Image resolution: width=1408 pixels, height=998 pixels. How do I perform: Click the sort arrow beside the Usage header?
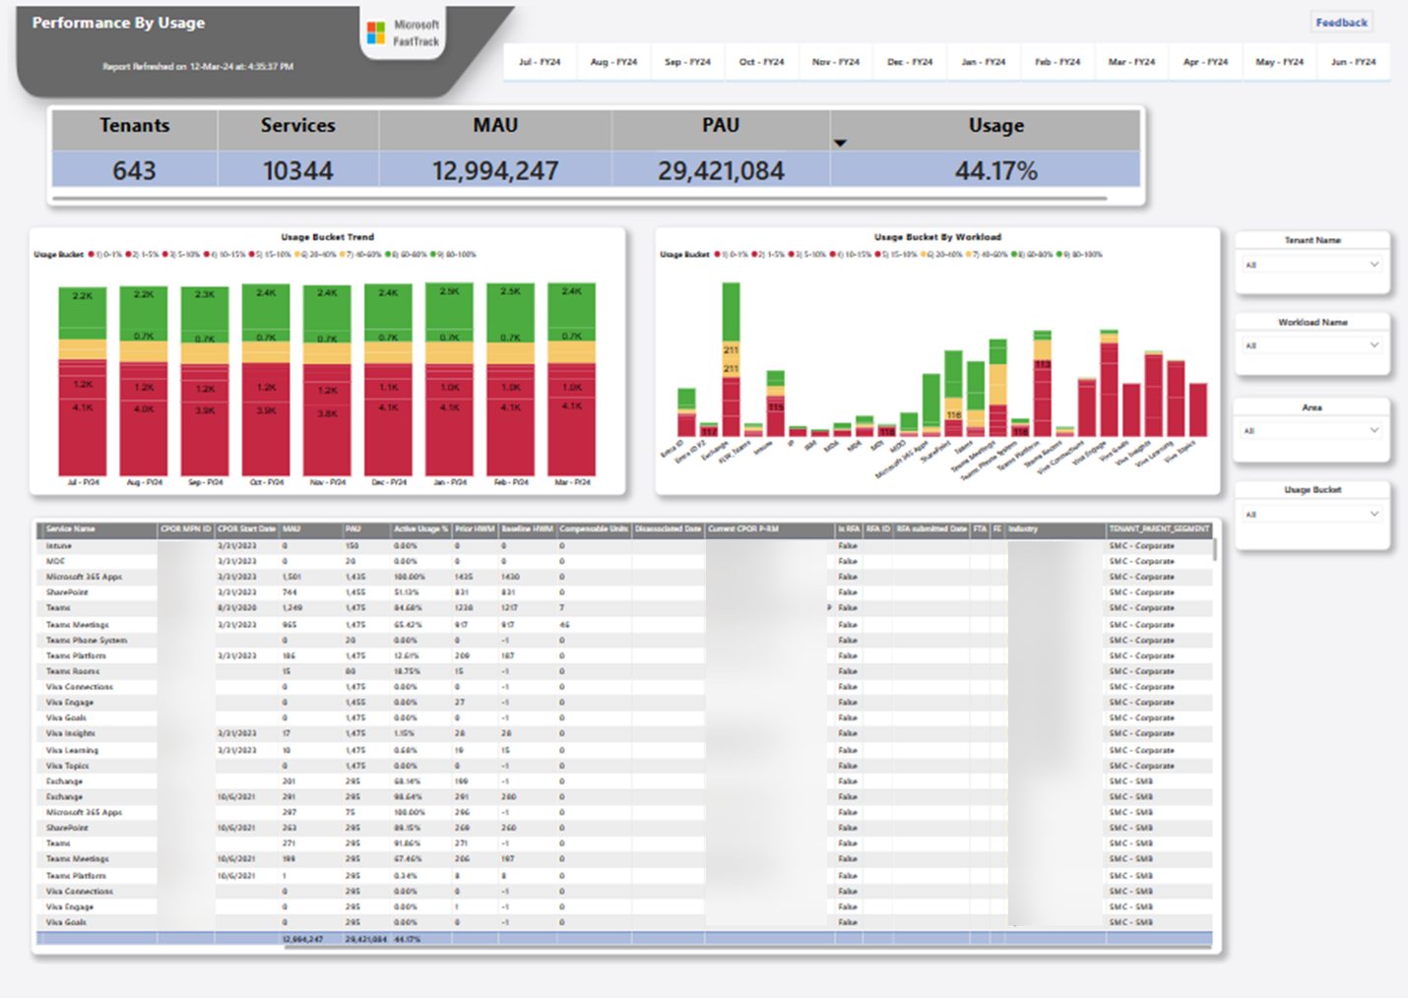tap(840, 144)
